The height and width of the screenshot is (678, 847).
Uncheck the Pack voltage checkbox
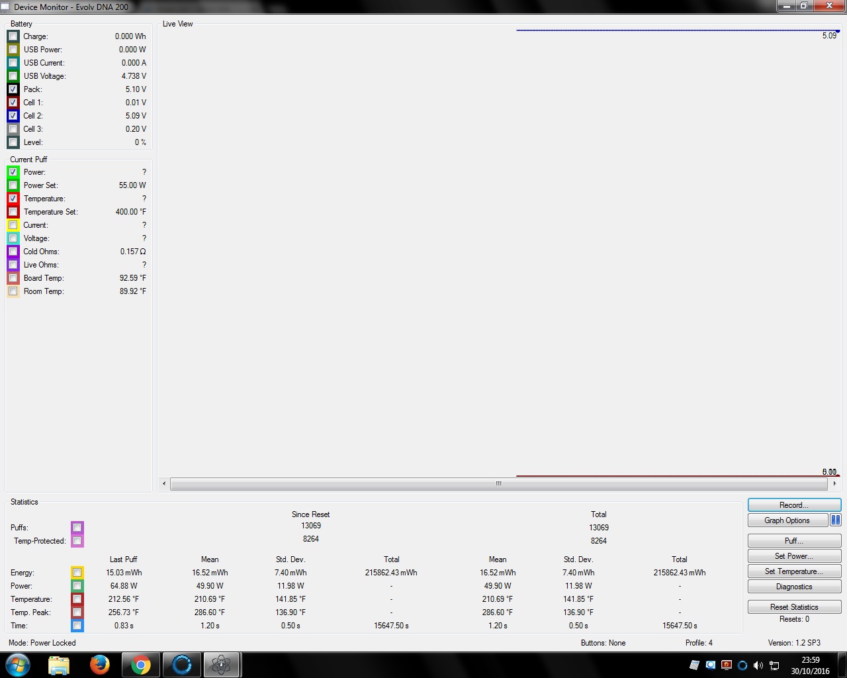click(13, 89)
